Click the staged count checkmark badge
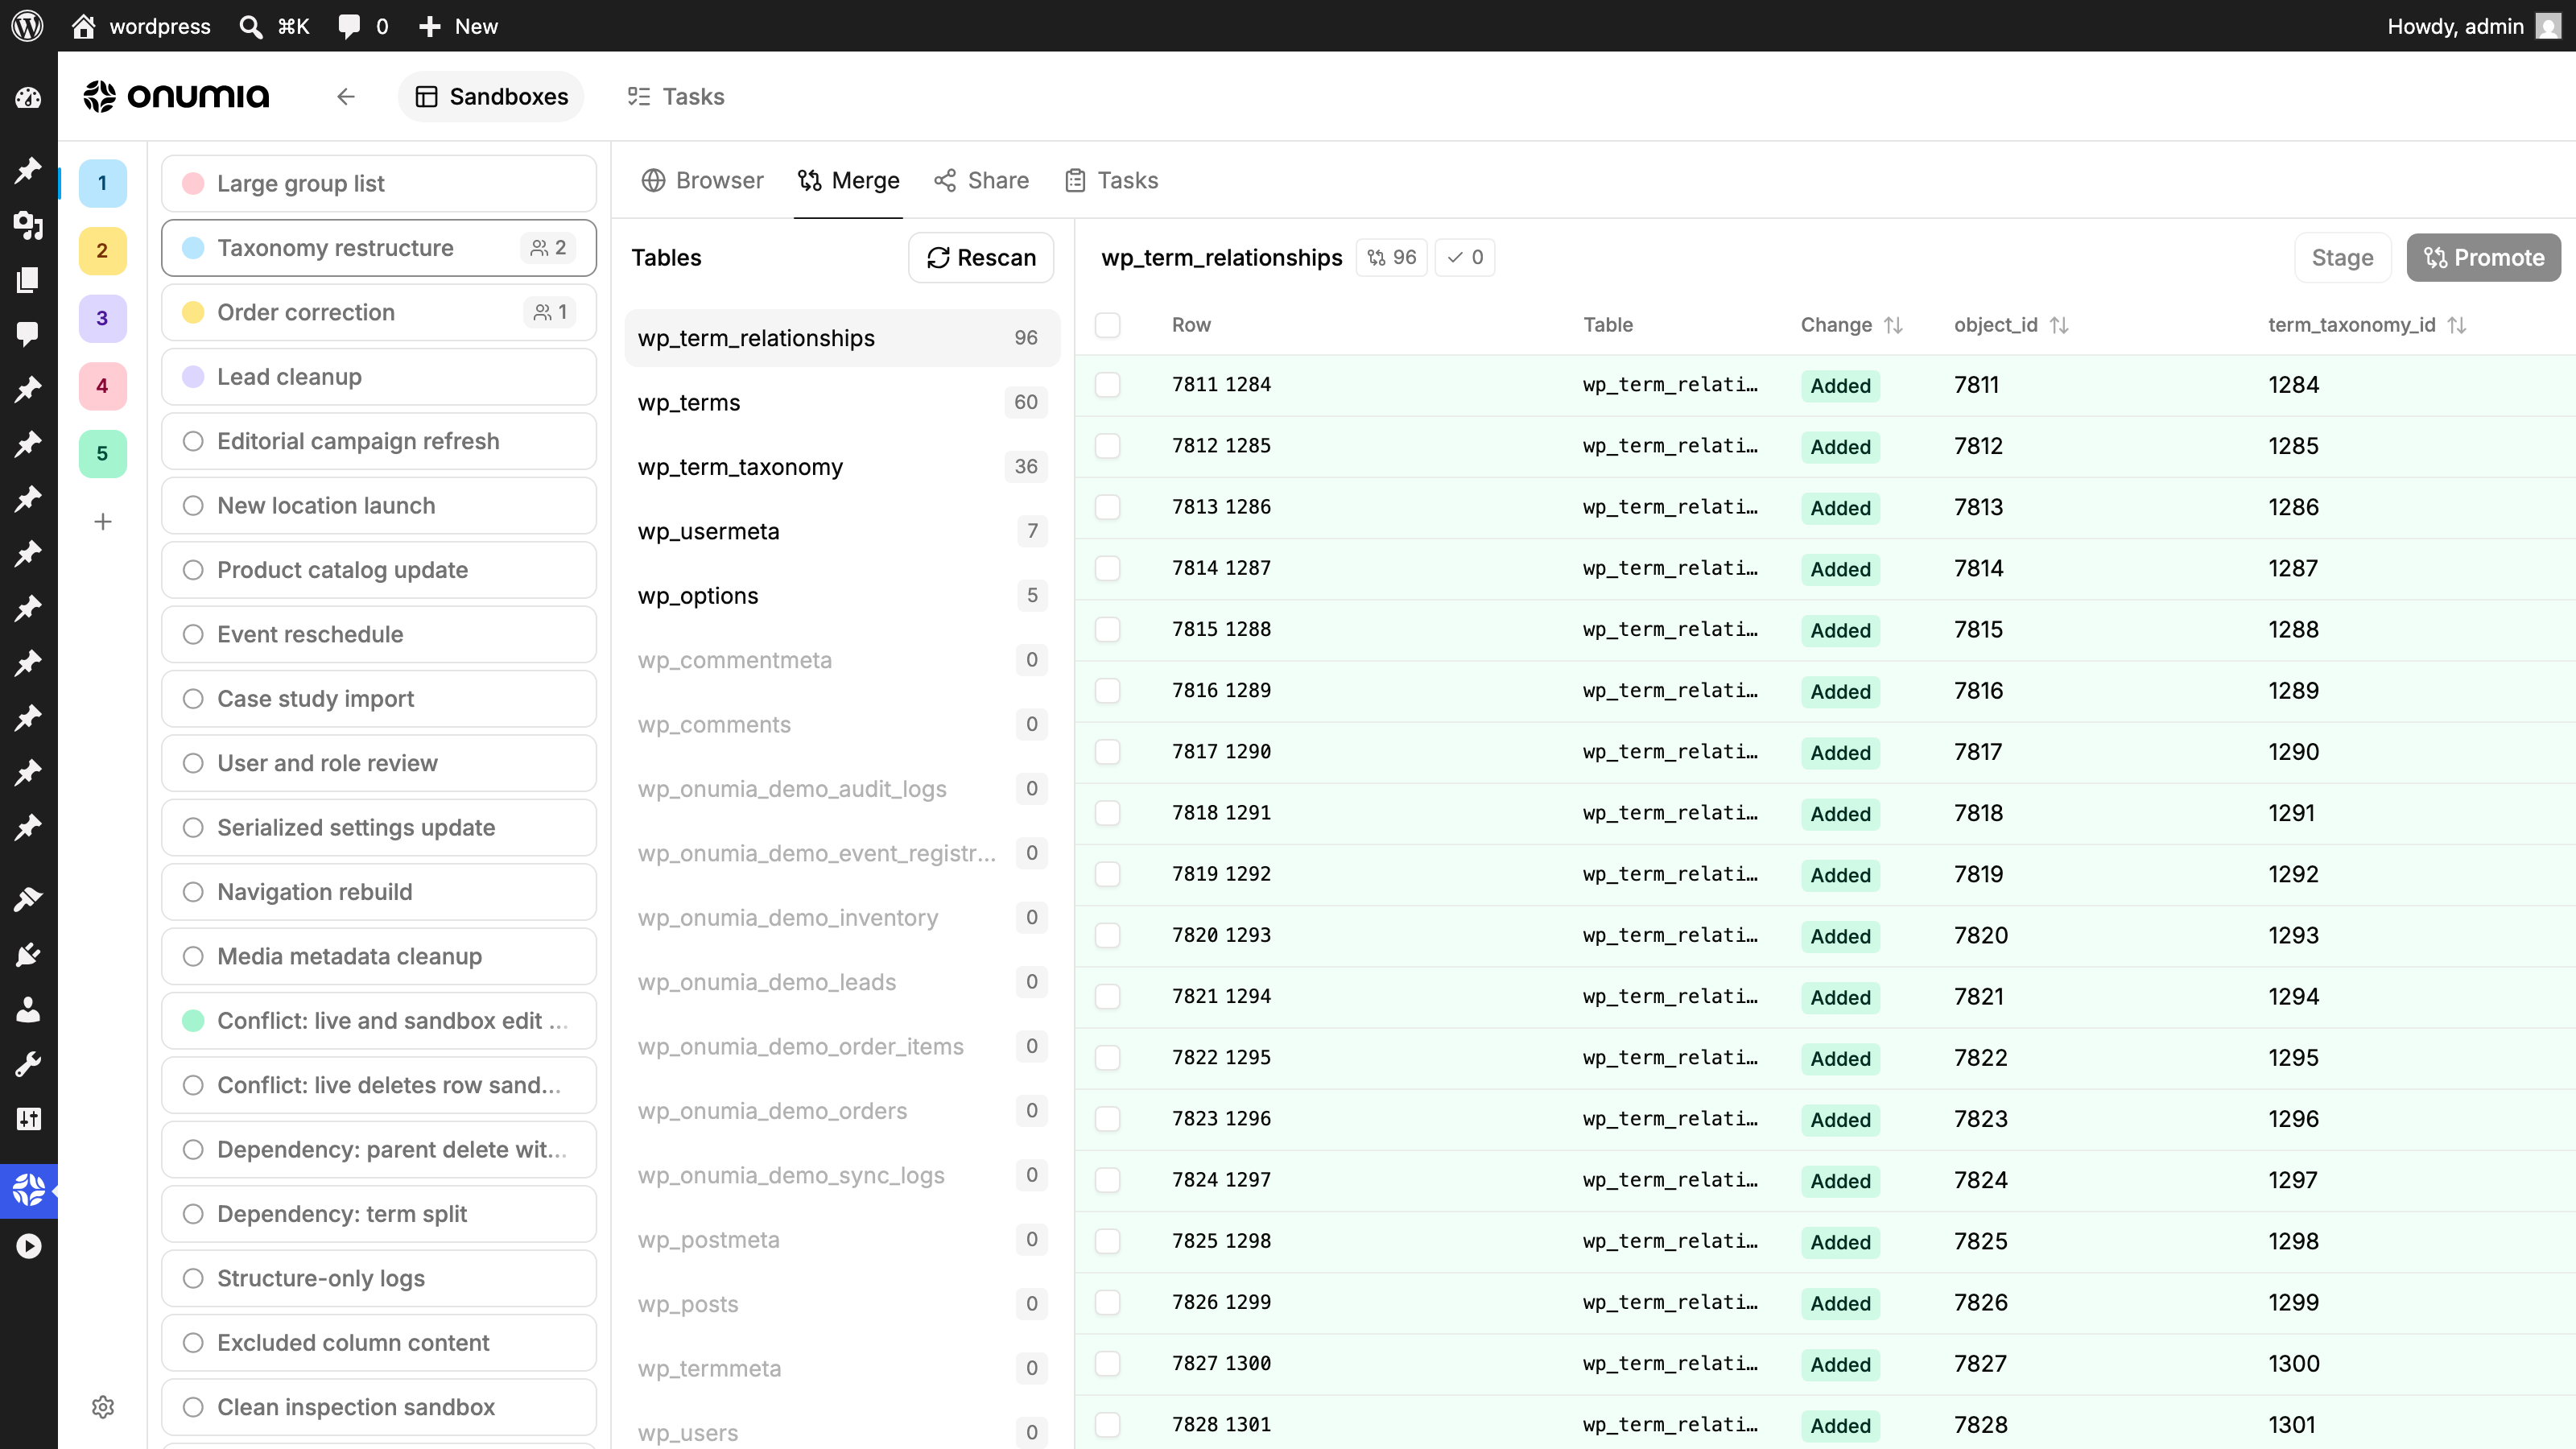2576x1449 pixels. coord(1464,258)
